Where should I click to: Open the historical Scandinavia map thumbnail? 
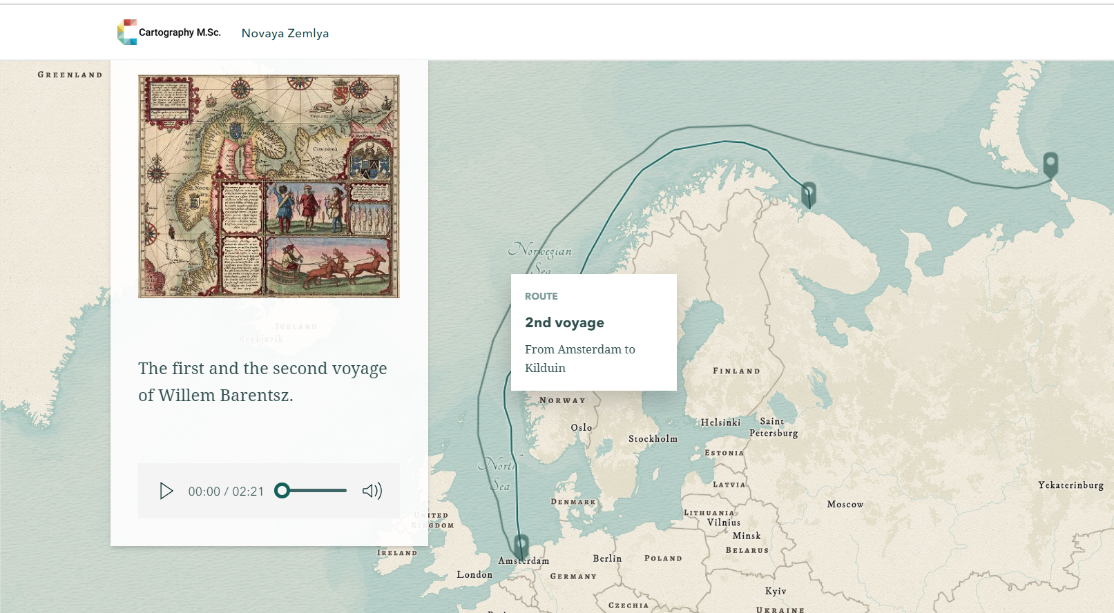coord(269,186)
